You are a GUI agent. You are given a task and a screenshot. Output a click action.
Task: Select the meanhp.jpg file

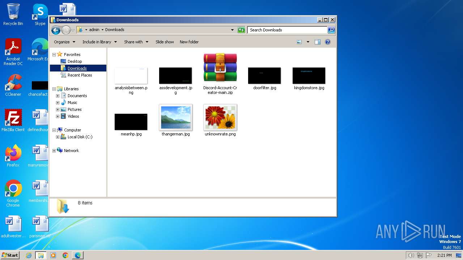tap(131, 124)
